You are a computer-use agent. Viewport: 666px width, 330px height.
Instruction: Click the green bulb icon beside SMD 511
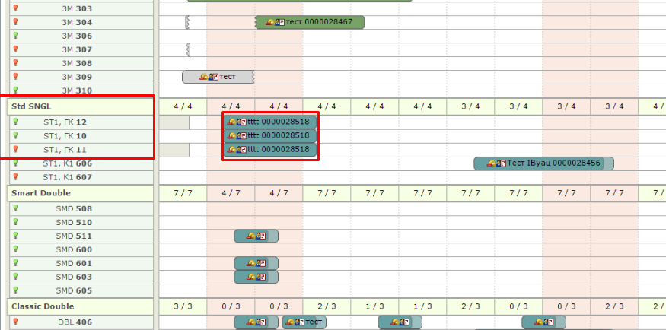pyautogui.click(x=15, y=236)
